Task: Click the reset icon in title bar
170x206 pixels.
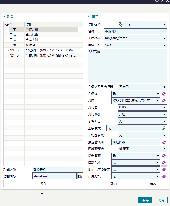Action: [157, 1]
